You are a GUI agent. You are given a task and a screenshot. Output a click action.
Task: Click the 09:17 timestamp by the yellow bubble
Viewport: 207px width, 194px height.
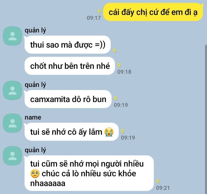[x=94, y=18]
